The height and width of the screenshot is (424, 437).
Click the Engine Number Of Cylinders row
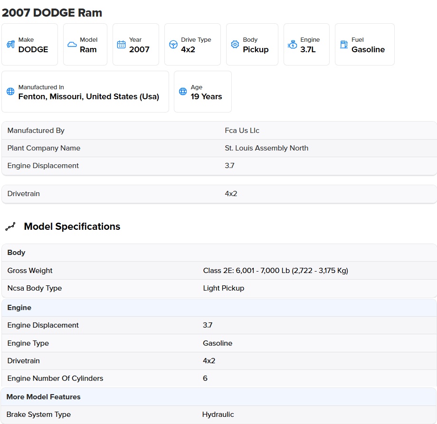click(219, 378)
